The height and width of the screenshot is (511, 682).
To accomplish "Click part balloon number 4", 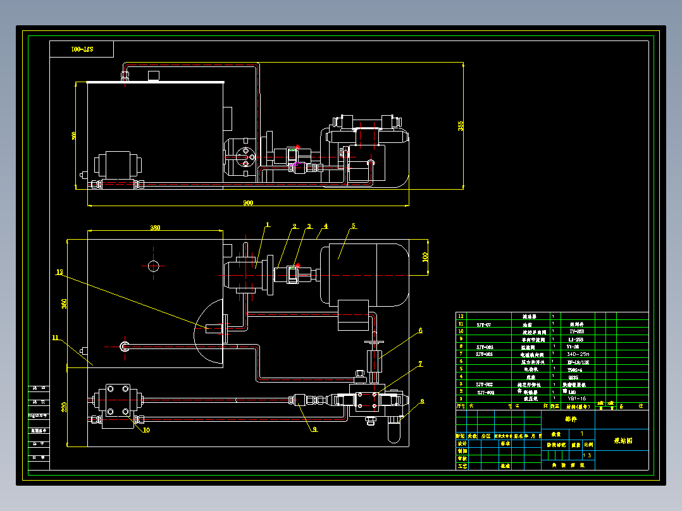I will [325, 226].
